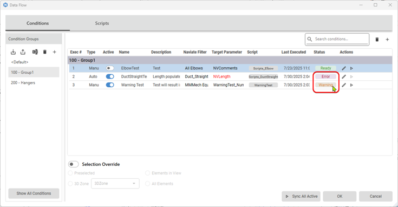Select the 100 - Group1 condition group
Viewport: 398px width, 207px height.
tap(34, 73)
